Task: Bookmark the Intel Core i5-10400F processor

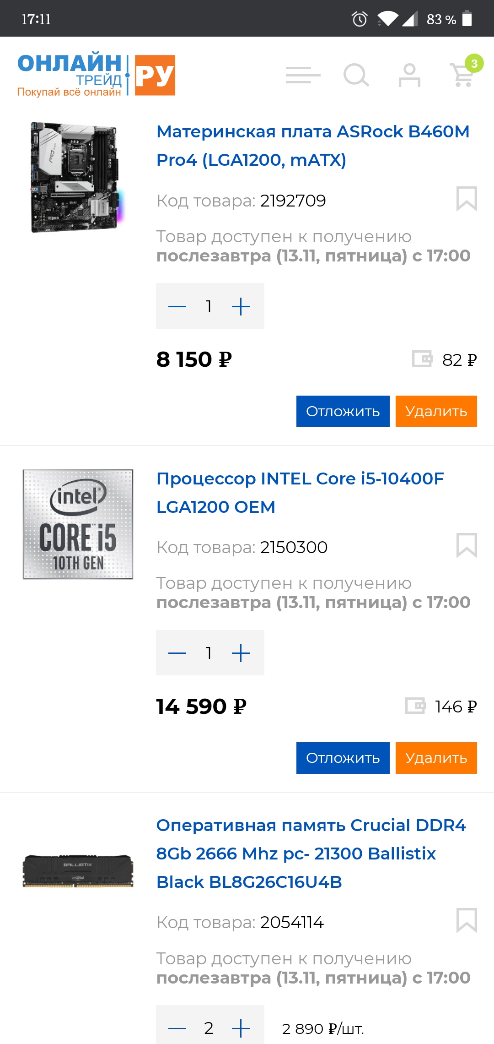Action: pyautogui.click(x=467, y=545)
